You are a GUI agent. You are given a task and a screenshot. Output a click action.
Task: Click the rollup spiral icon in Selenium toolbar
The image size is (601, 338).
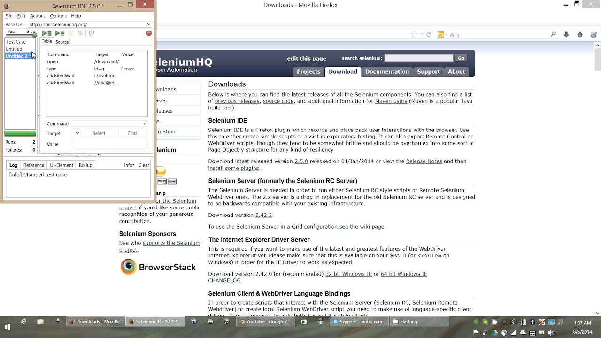tap(92, 33)
